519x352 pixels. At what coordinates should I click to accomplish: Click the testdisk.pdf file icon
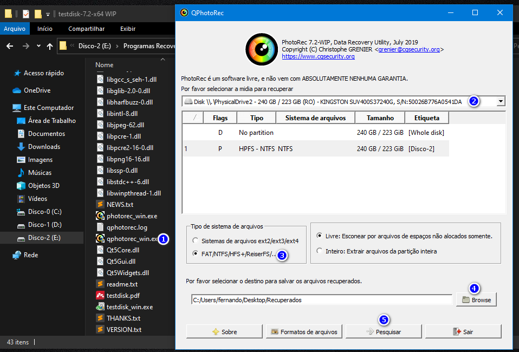100,296
